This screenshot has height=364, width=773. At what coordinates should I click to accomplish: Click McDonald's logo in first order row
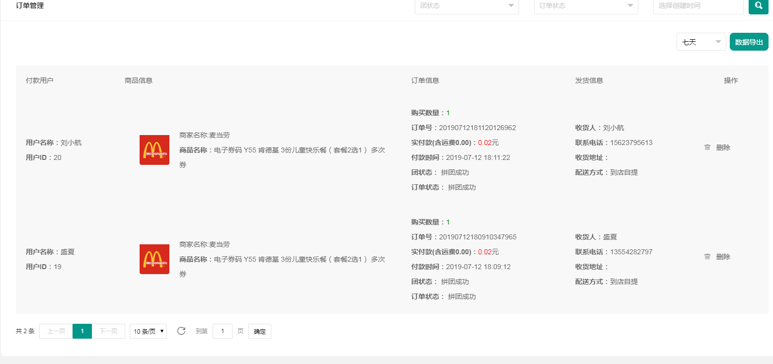click(155, 150)
